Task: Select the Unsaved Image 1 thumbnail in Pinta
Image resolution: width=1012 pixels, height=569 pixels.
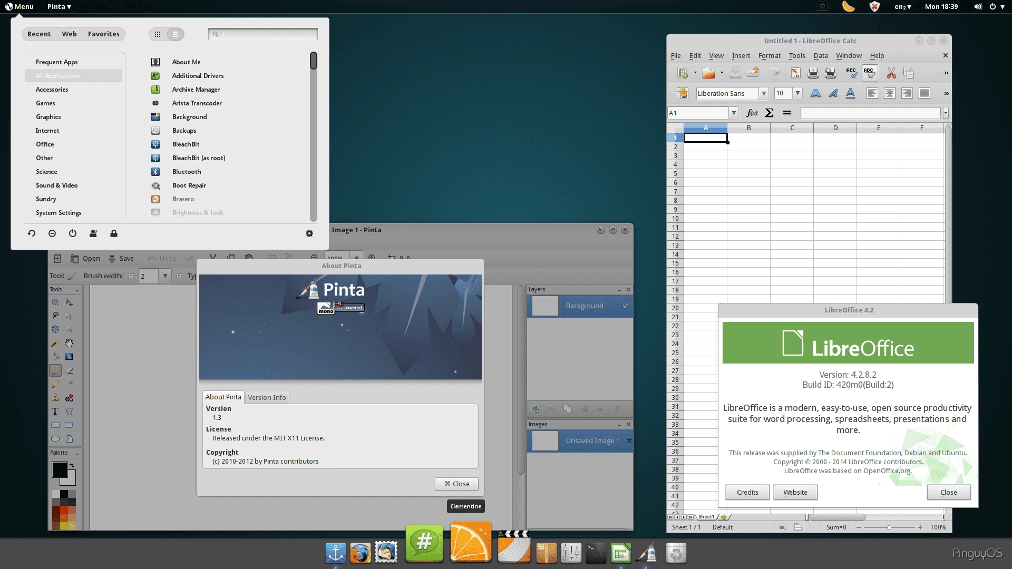Action: (546, 440)
